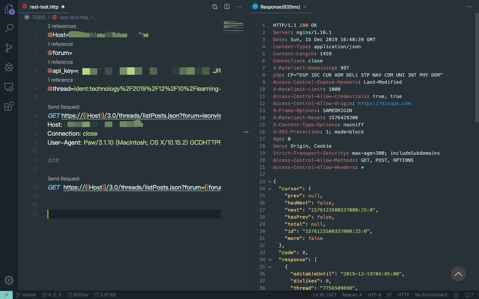479x299 pixels.
Task: Open the Extensions view icon
Action: [9, 107]
